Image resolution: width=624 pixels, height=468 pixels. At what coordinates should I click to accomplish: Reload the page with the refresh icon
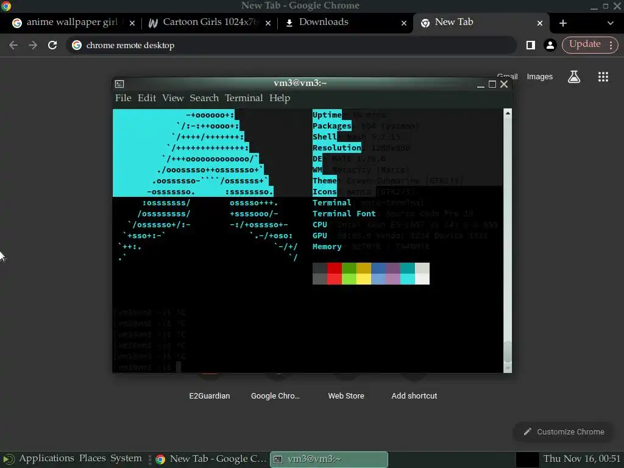(x=52, y=45)
